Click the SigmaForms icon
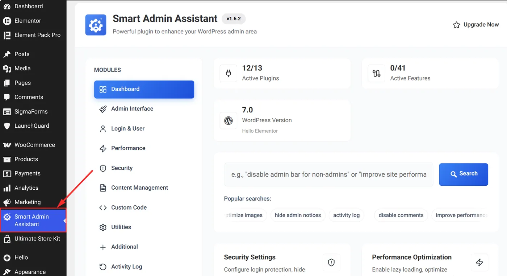 pyautogui.click(x=7, y=112)
